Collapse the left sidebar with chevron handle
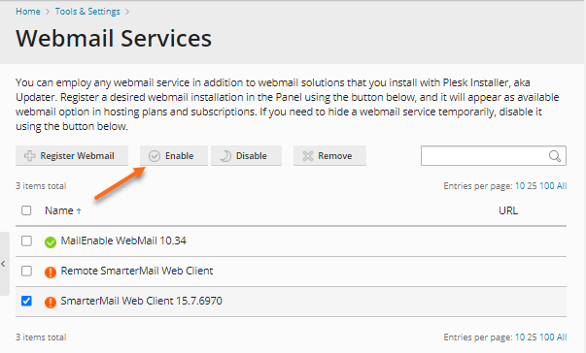Viewport: 586px width, 353px height. point(4,264)
